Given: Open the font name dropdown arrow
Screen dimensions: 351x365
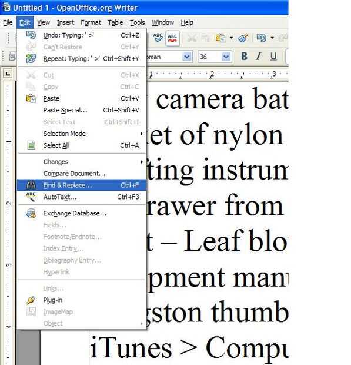Looking at the screenshot, I should coord(187,57).
